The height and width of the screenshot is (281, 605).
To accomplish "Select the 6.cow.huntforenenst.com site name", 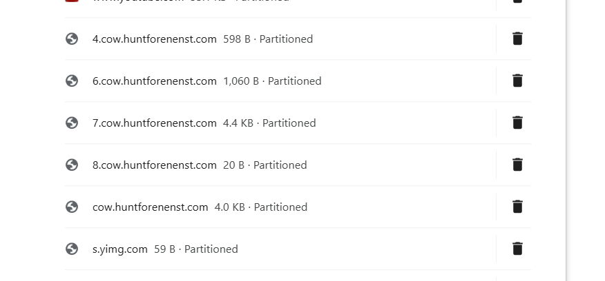I will tap(154, 81).
